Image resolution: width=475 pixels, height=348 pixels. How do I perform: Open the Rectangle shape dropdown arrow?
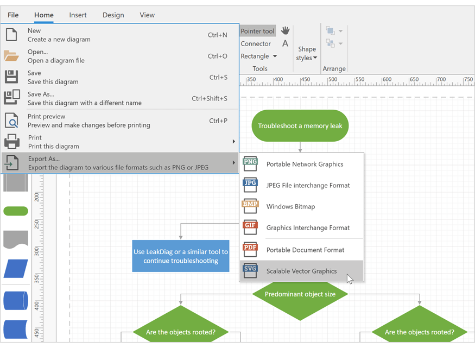pos(275,56)
